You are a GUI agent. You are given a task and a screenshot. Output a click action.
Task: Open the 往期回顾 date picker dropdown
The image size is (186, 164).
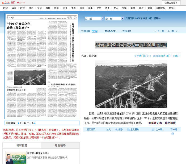[95, 31]
